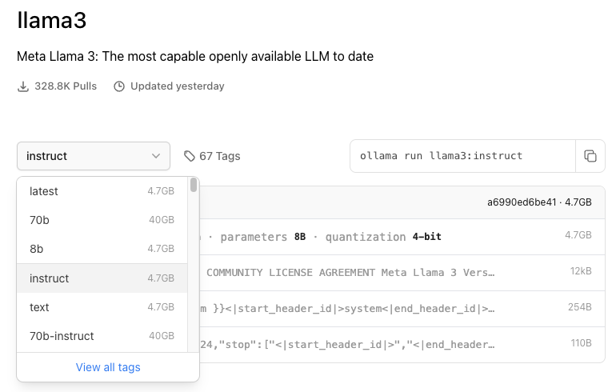Open the start_header_id system template row
This screenshot has width=616, height=392.
[402, 309]
